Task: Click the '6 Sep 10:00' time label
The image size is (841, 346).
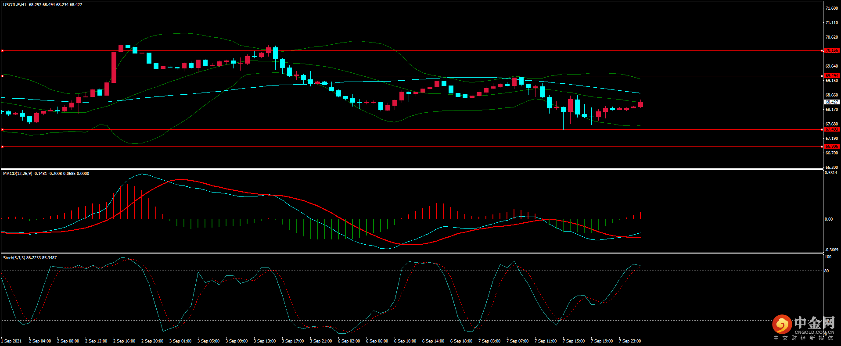Action: click(405, 341)
